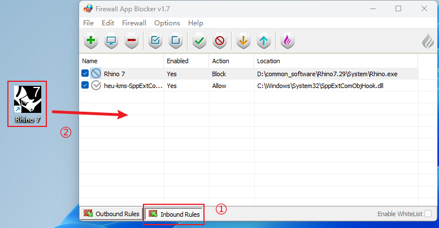Click the red Block circle icon

[x=220, y=41]
